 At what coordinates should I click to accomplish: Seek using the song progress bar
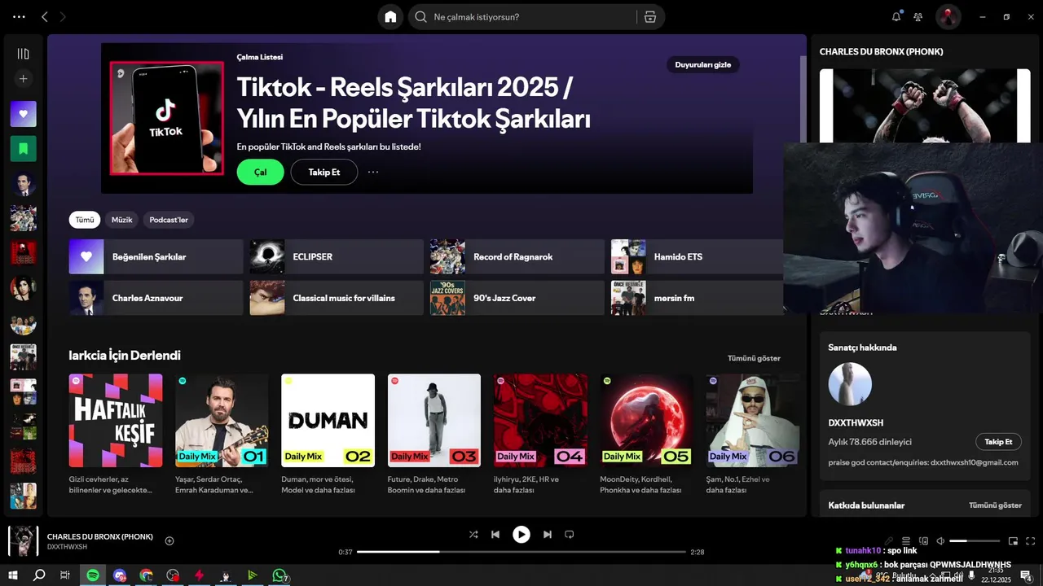521,552
